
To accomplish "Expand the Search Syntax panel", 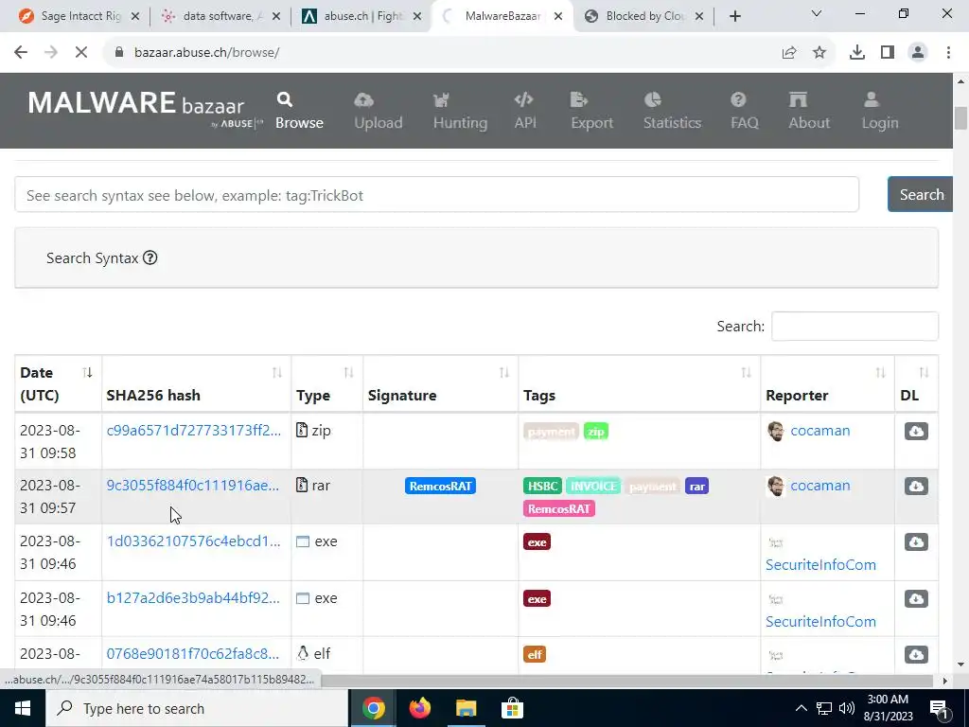I will coord(477,257).
